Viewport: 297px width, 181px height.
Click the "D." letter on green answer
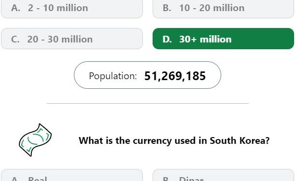167,39
